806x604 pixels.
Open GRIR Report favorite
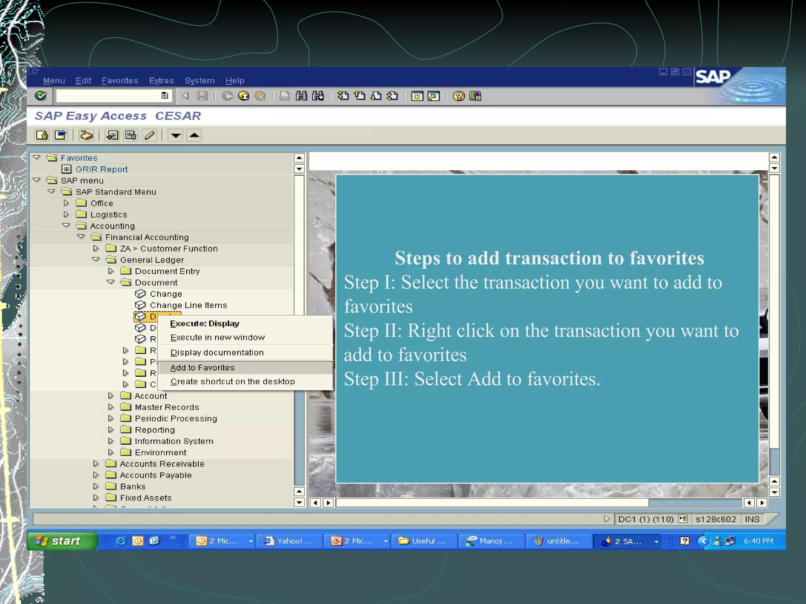point(102,169)
